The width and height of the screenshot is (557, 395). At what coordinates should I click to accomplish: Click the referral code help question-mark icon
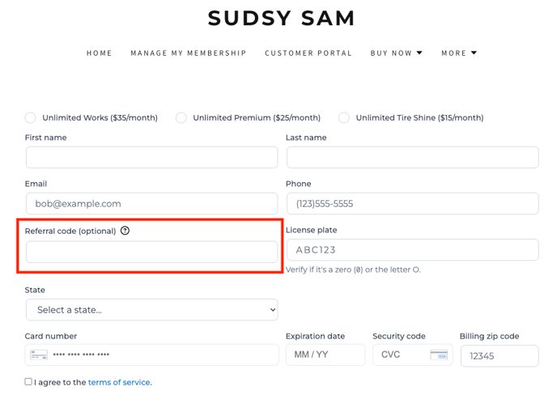[x=125, y=231]
